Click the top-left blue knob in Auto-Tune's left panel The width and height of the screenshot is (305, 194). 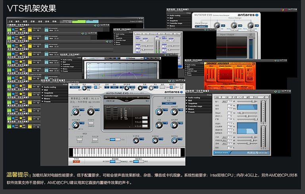(75, 111)
